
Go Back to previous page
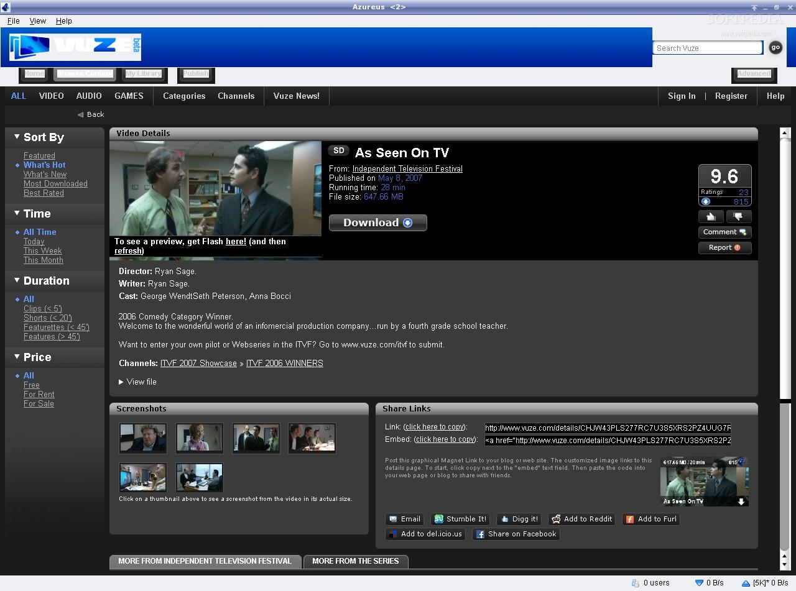click(x=91, y=114)
